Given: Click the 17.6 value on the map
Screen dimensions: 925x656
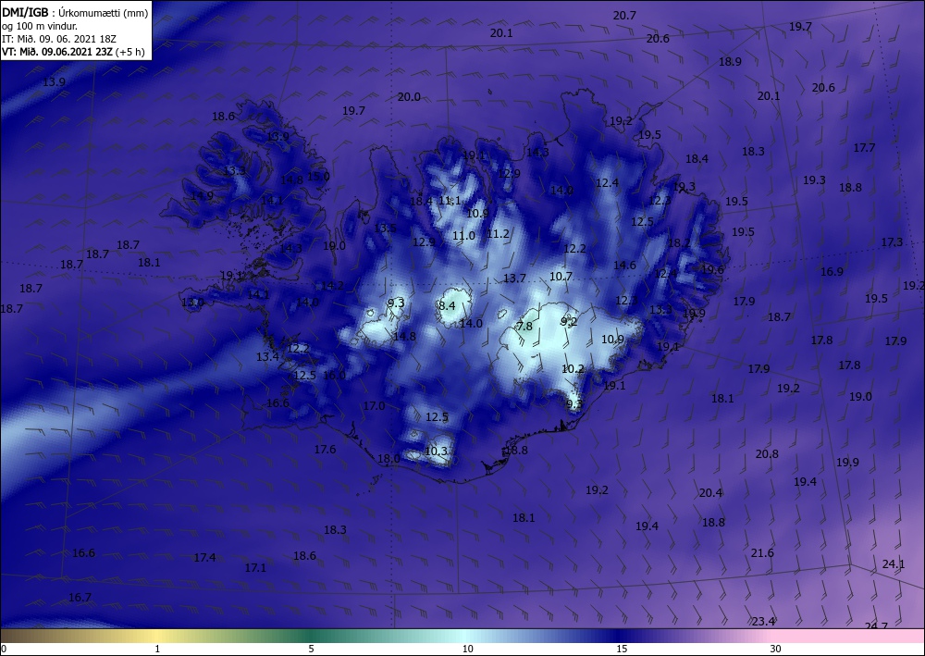Looking at the screenshot, I should pos(325,449).
